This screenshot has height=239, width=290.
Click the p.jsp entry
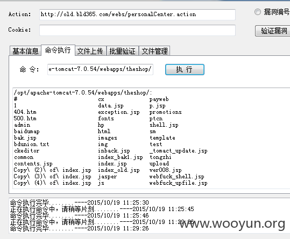158,106
